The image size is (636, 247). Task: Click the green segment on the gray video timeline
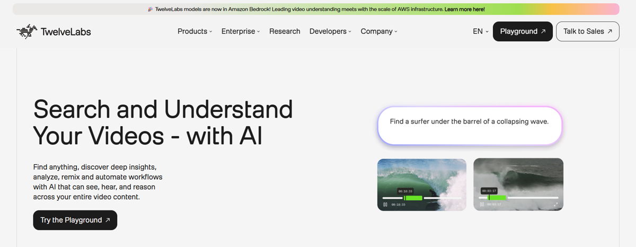497,198
